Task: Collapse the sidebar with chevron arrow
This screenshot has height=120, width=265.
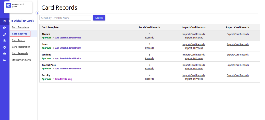Action: tap(37, 13)
